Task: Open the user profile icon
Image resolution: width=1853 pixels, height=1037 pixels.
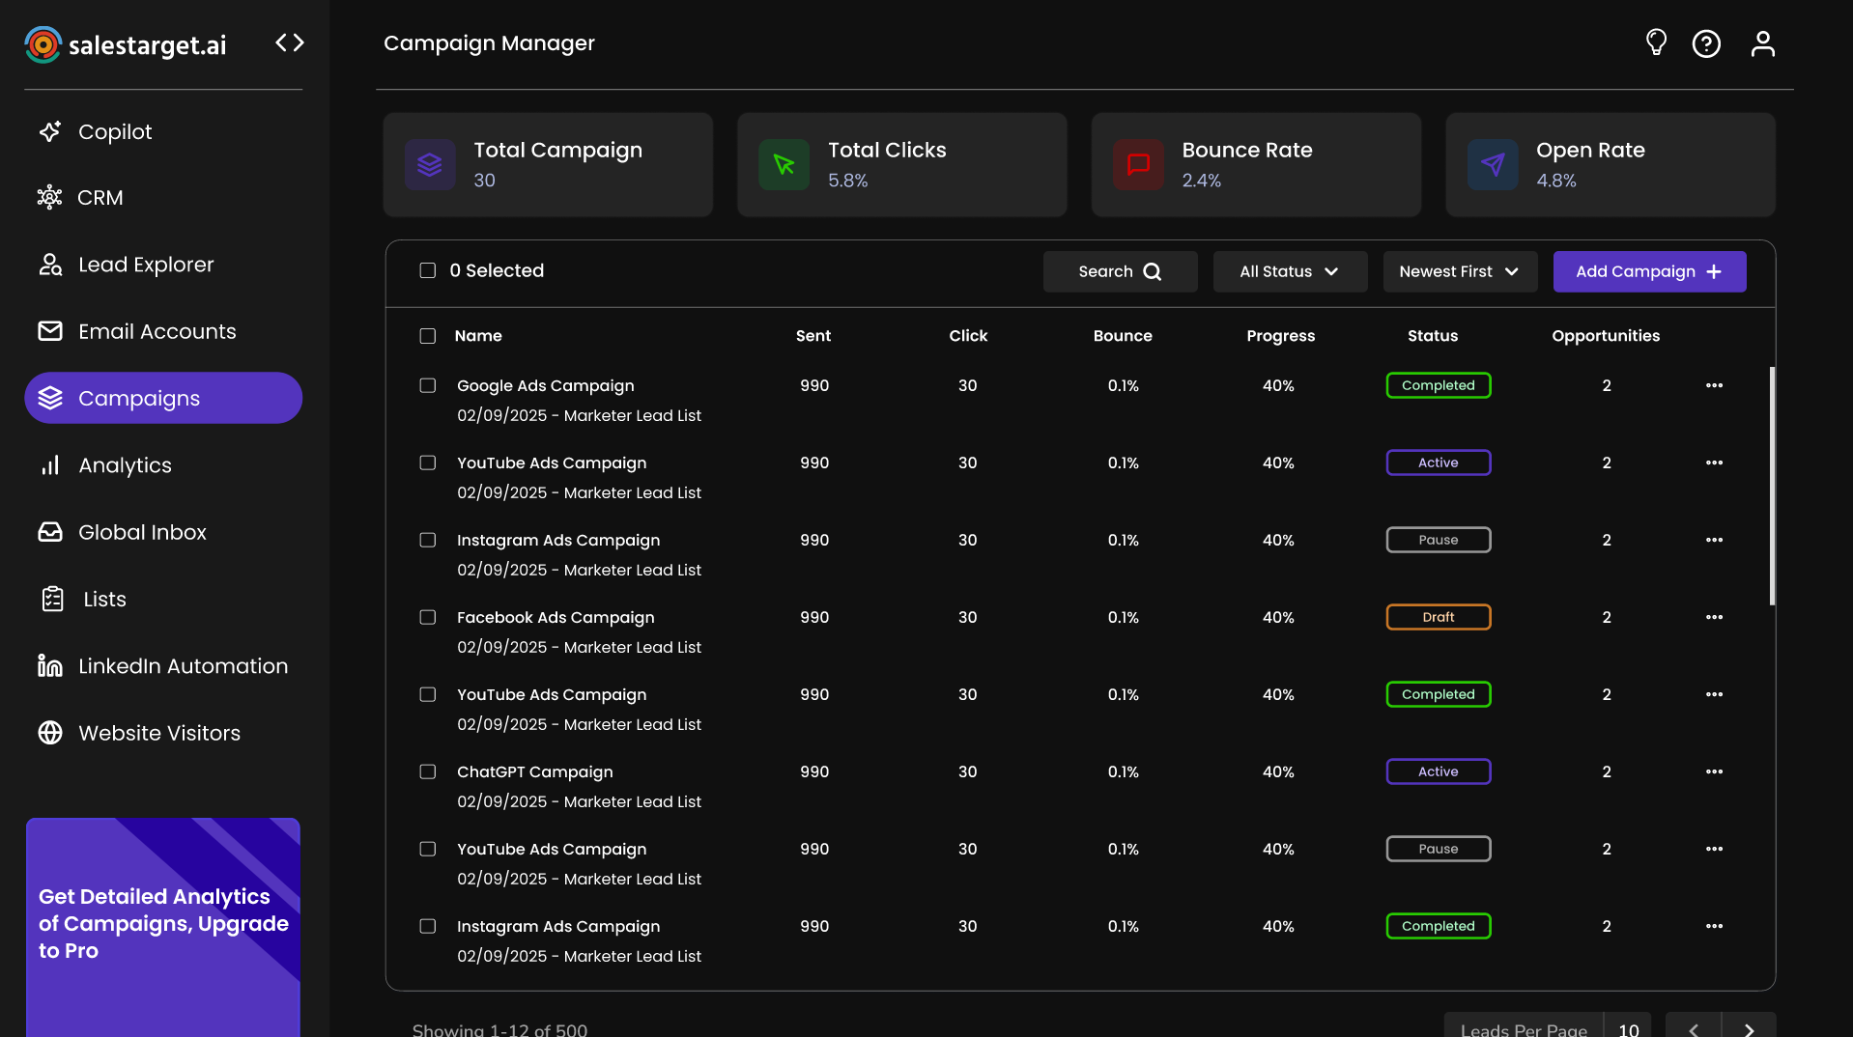Action: tap(1762, 43)
